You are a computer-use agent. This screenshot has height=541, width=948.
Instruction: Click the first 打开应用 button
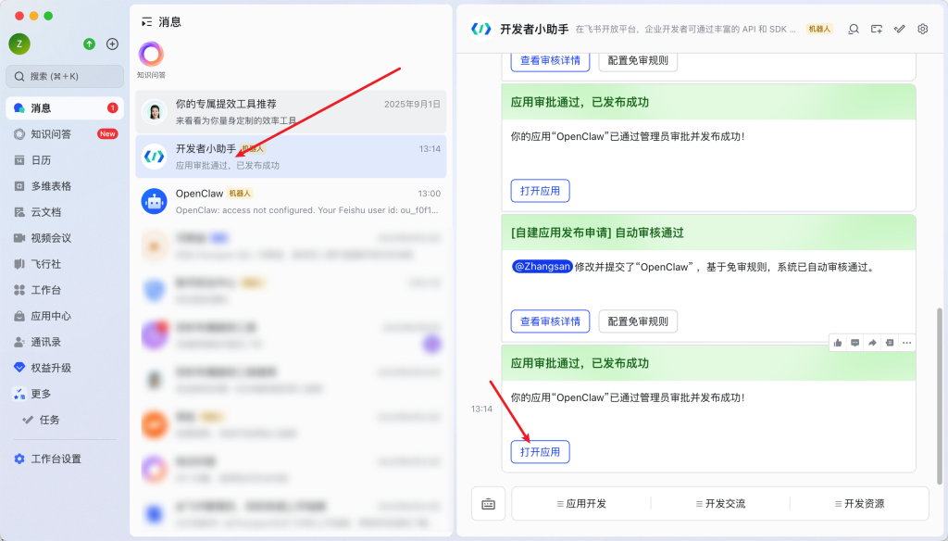540,191
